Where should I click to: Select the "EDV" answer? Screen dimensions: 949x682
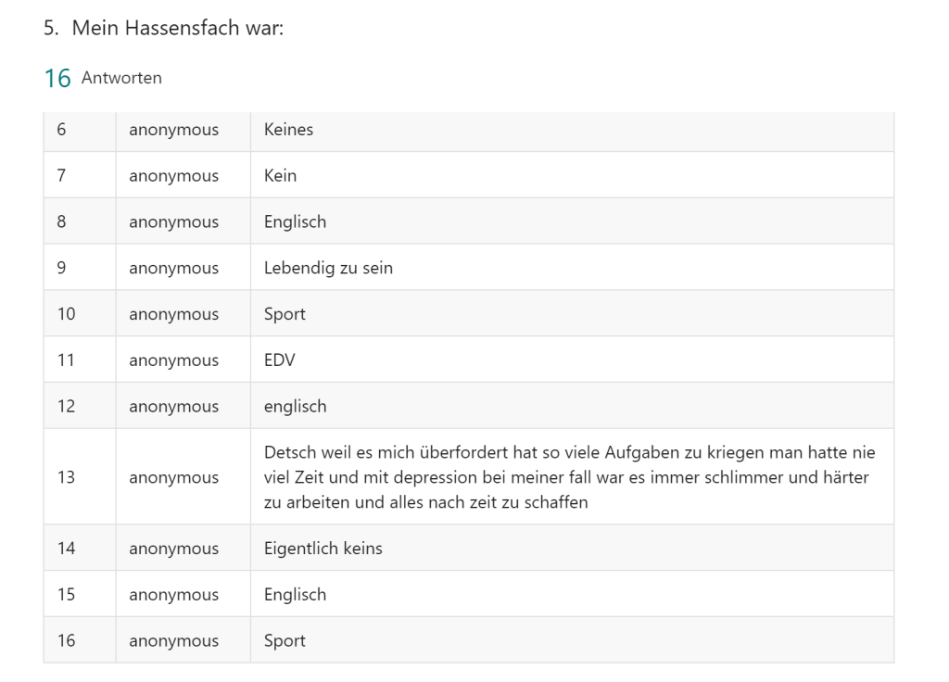(280, 360)
